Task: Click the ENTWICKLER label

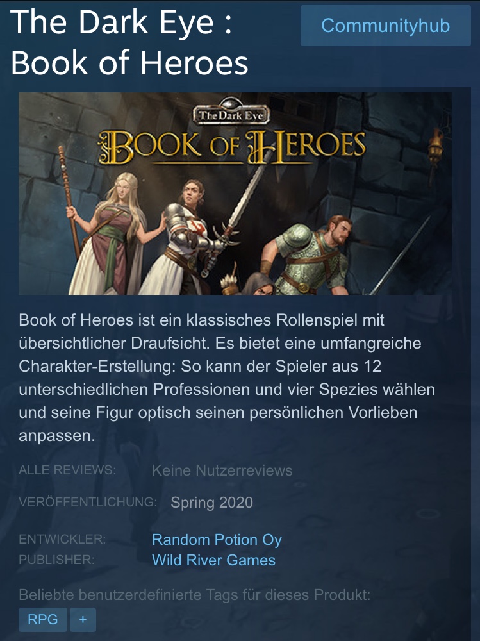Action: pos(62,539)
